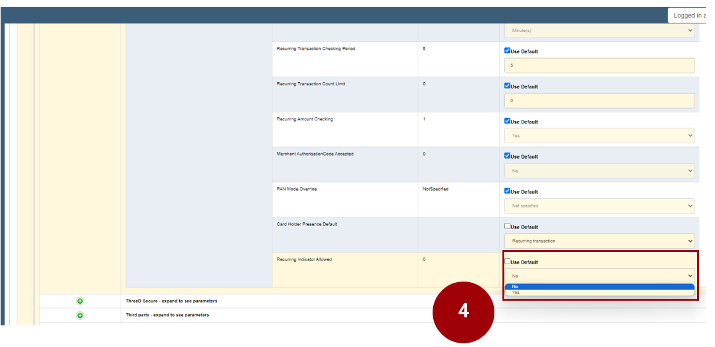Toggle Use Default for Merchant AuthorisationCode Accepted
The height and width of the screenshot is (347, 715).
pyautogui.click(x=507, y=156)
